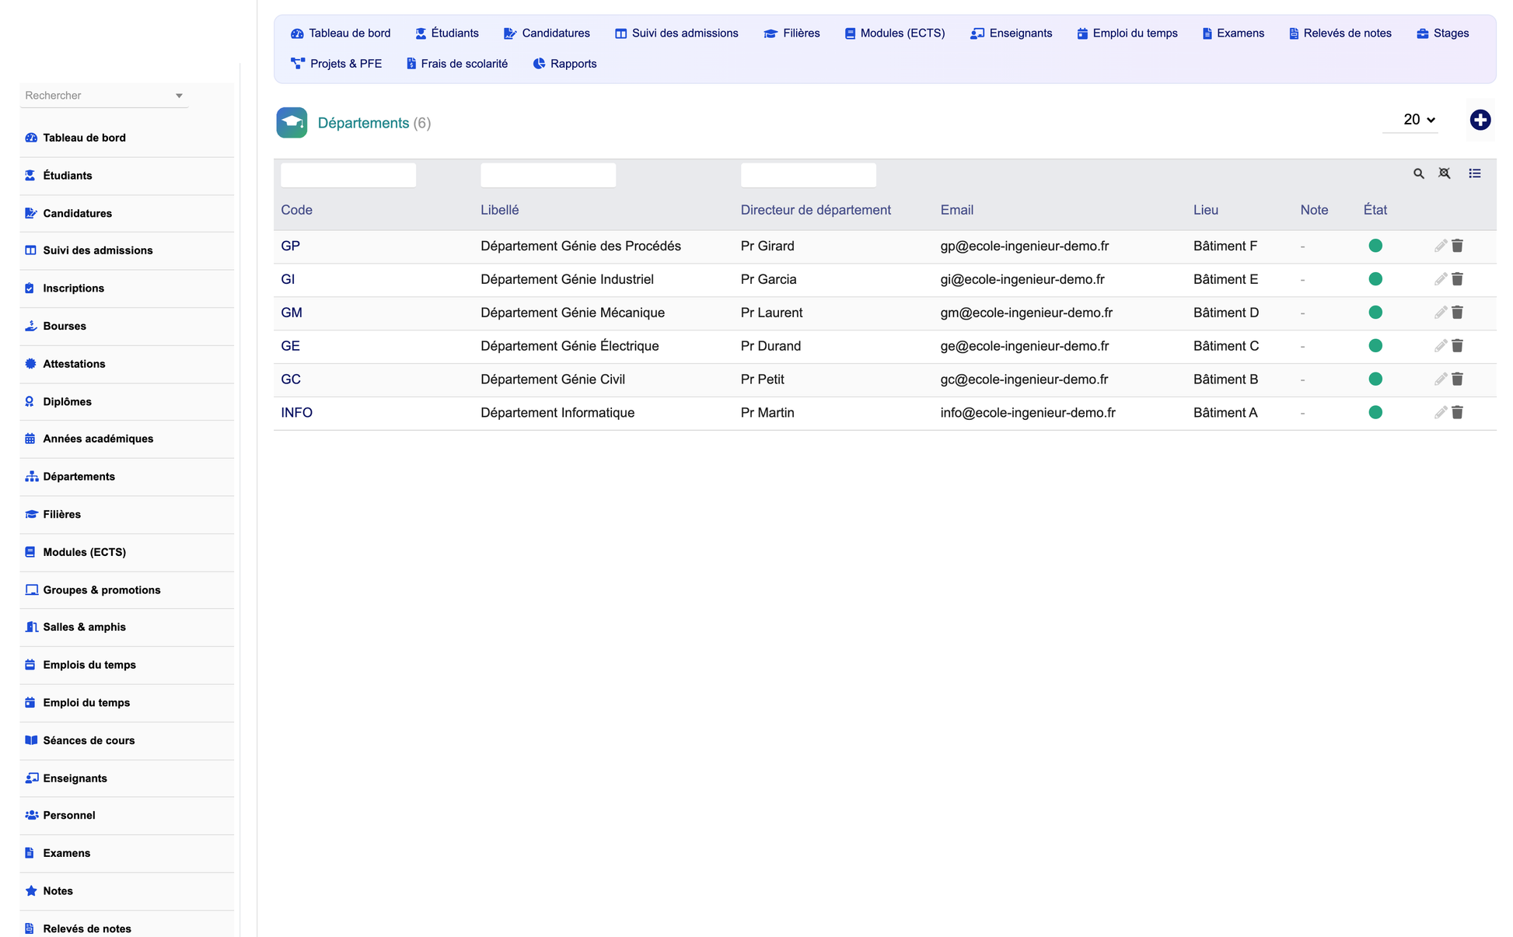Screen dimensions: 1513x937
Task: Open Frais de scolarité in top navigation
Action: (x=457, y=64)
